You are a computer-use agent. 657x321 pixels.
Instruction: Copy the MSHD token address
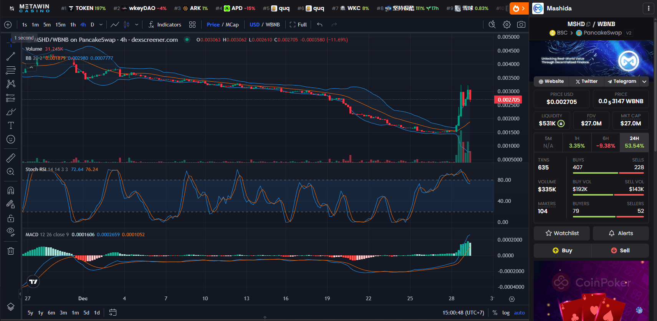click(588, 24)
